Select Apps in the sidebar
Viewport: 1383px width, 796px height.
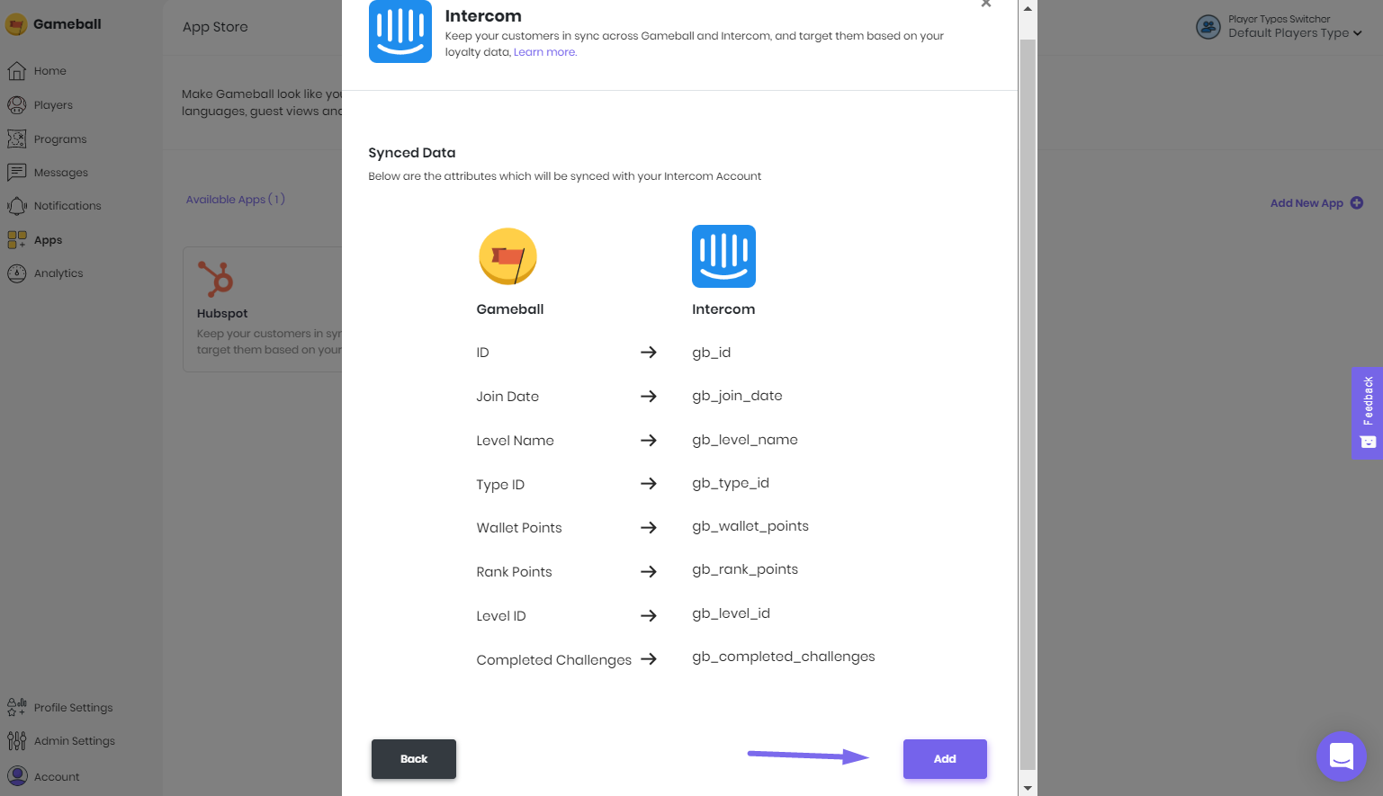point(48,240)
